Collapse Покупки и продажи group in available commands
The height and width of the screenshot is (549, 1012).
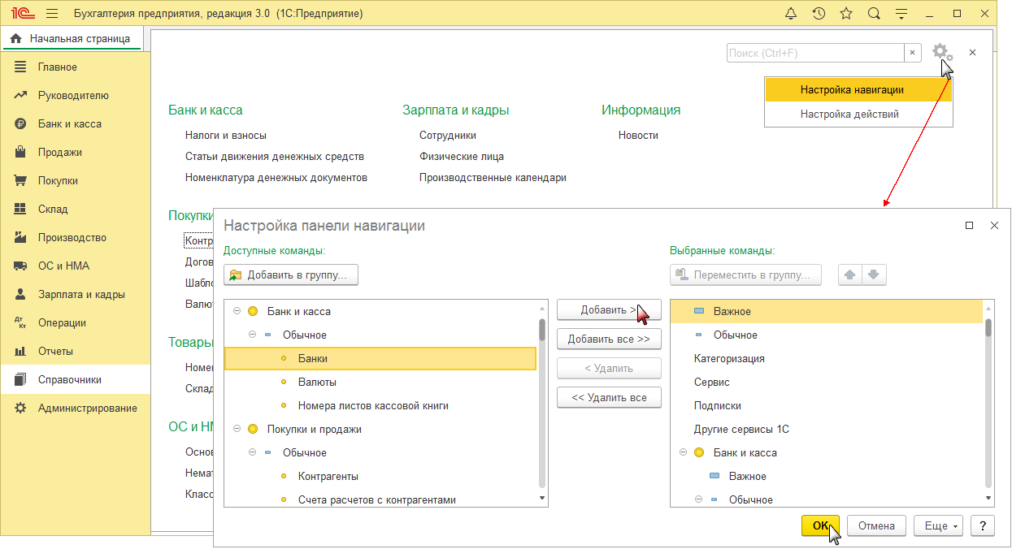[x=237, y=429]
